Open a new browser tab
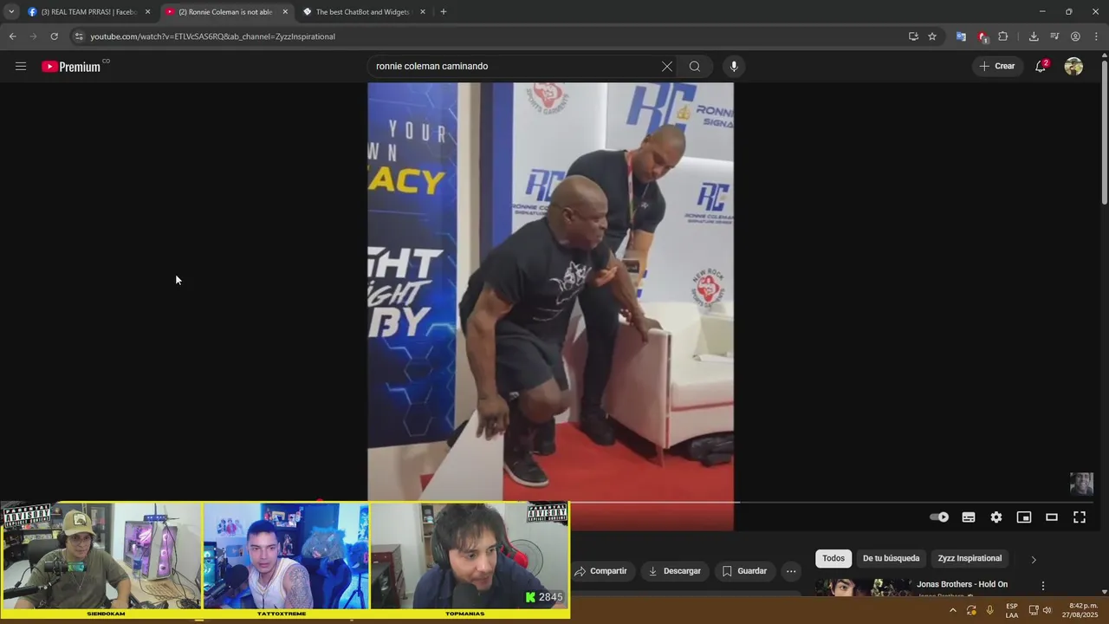1109x624 pixels. [444, 12]
